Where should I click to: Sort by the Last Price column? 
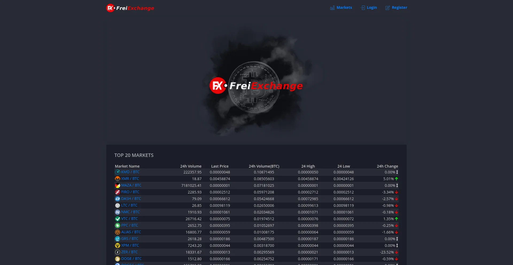pos(220,166)
